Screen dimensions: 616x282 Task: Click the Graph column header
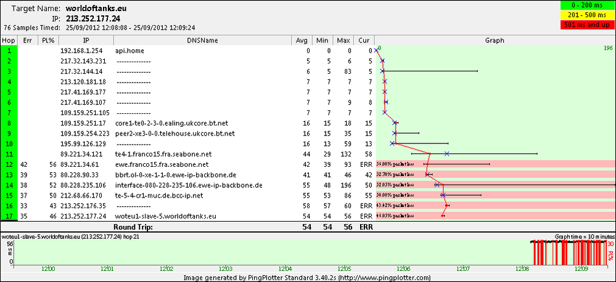(495, 41)
